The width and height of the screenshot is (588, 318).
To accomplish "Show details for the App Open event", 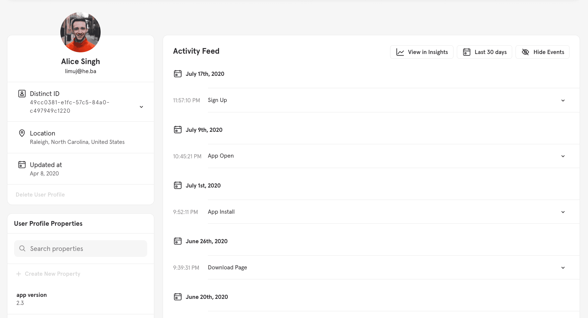I will tap(563, 156).
